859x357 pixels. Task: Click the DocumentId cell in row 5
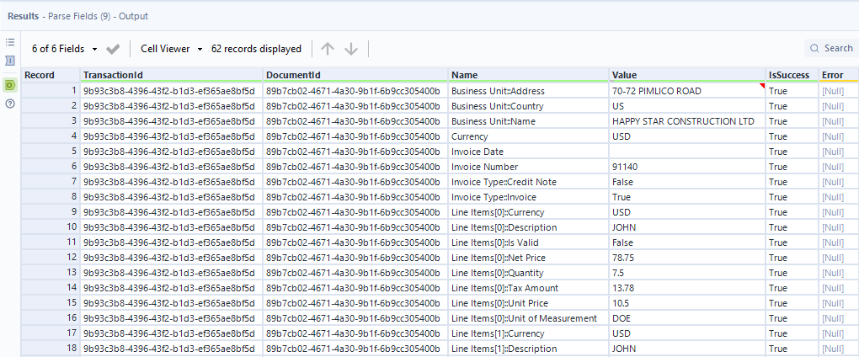tap(355, 152)
